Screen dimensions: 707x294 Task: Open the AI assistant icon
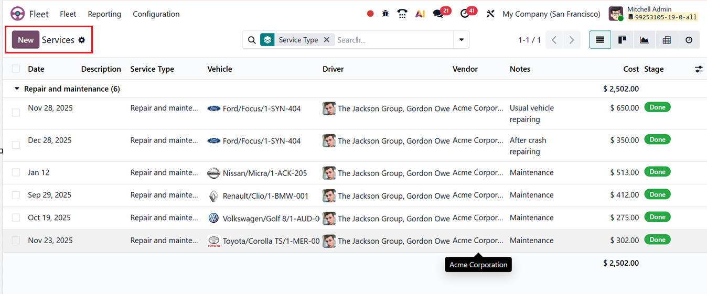(x=420, y=14)
